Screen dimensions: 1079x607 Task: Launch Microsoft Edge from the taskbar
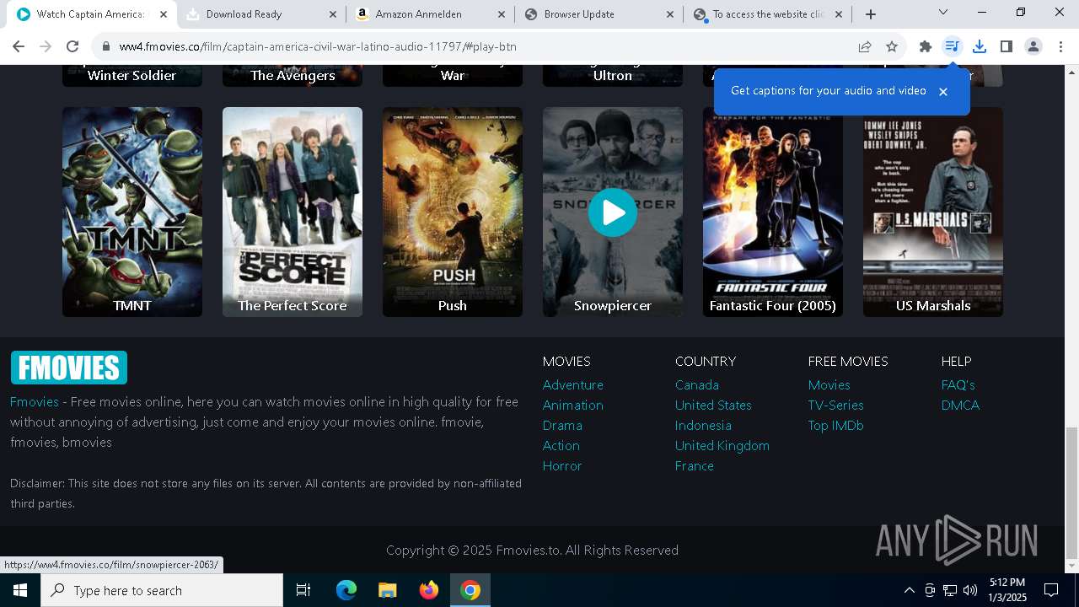(346, 590)
